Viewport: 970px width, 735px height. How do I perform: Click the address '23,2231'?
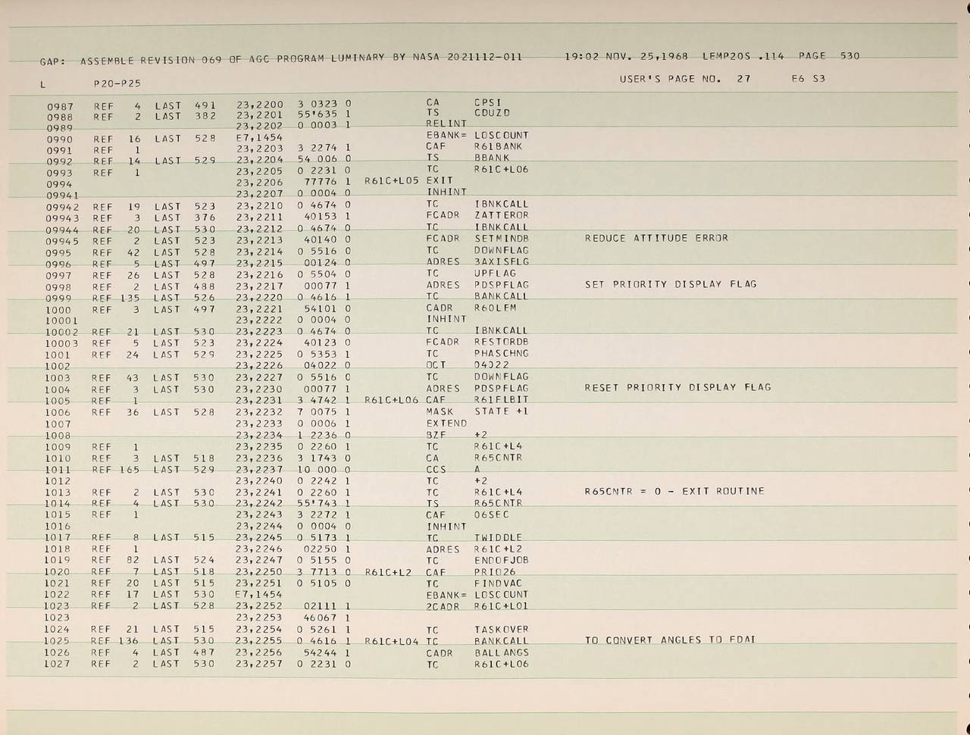click(260, 400)
